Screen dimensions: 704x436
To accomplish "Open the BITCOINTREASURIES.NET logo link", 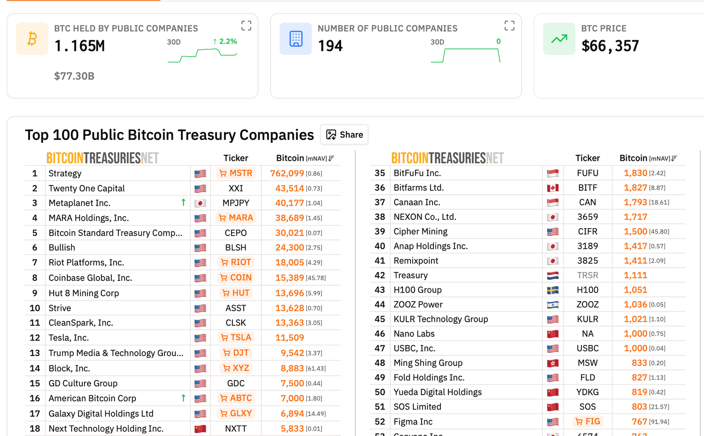I will 103,157.
